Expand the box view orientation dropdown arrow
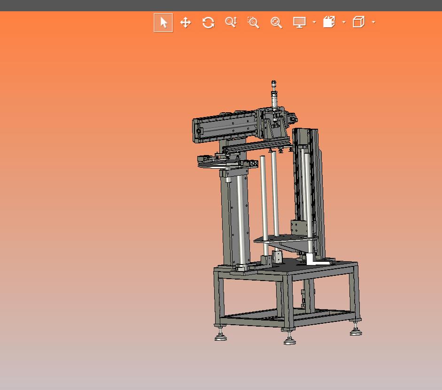Image resolution: width=442 pixels, height=390 pixels. tap(373, 22)
